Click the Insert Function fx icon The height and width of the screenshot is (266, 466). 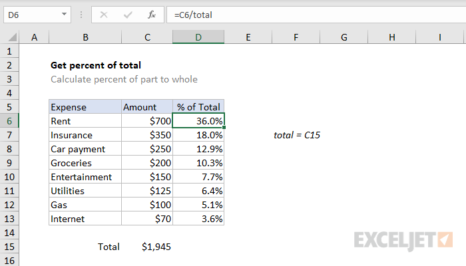(x=151, y=14)
